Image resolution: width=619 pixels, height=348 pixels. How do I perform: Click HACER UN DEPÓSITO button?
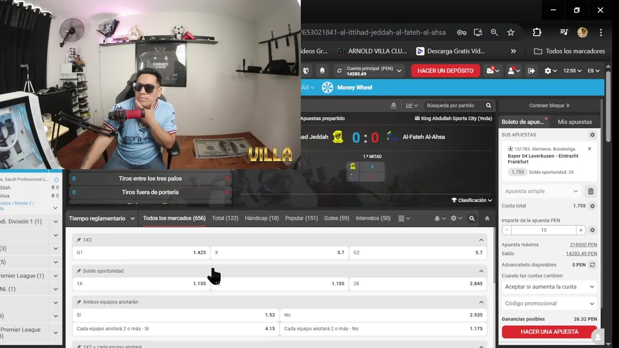pos(445,71)
